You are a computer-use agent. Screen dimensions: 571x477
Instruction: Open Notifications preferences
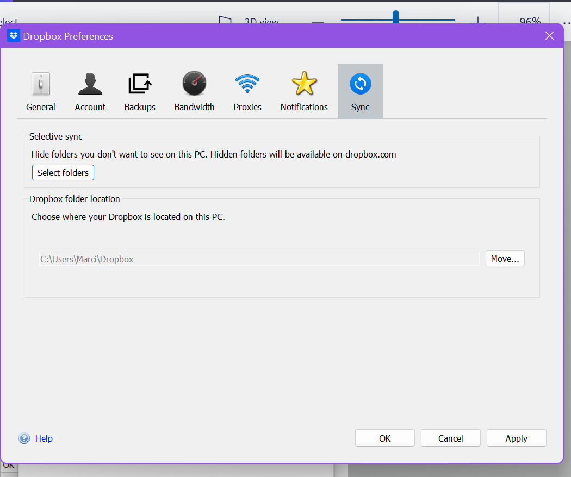coord(304,91)
